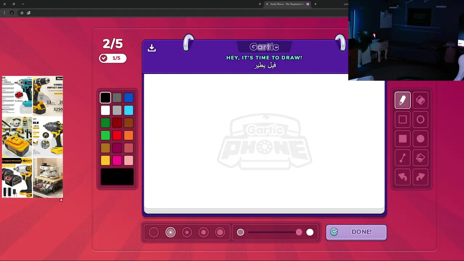Download the drawing with the save icon

[x=152, y=48]
